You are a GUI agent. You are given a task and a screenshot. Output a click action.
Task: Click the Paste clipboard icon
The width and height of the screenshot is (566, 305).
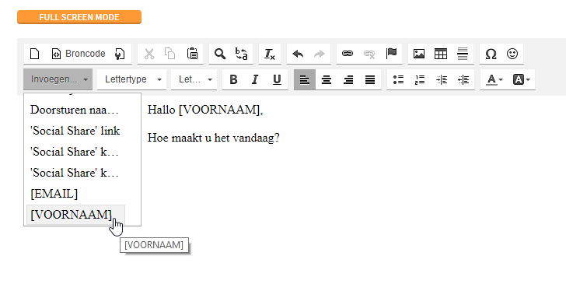coord(192,54)
